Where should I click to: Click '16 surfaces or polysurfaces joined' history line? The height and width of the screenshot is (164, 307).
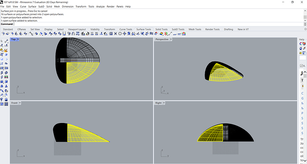(x=32, y=14)
